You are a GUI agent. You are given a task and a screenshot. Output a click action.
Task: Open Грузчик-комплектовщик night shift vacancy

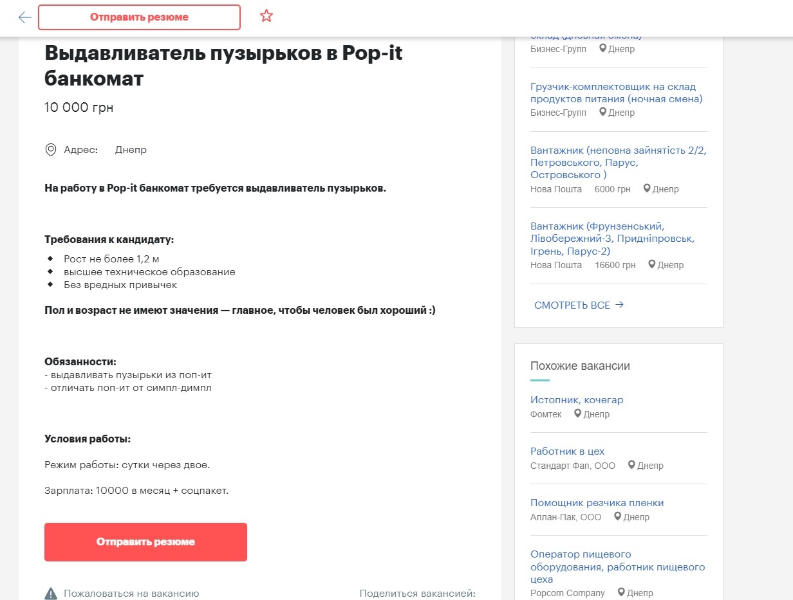point(616,93)
